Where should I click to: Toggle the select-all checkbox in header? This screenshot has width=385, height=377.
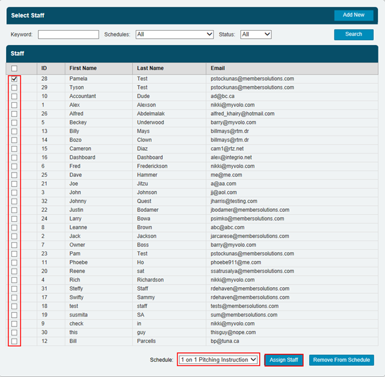(x=14, y=68)
